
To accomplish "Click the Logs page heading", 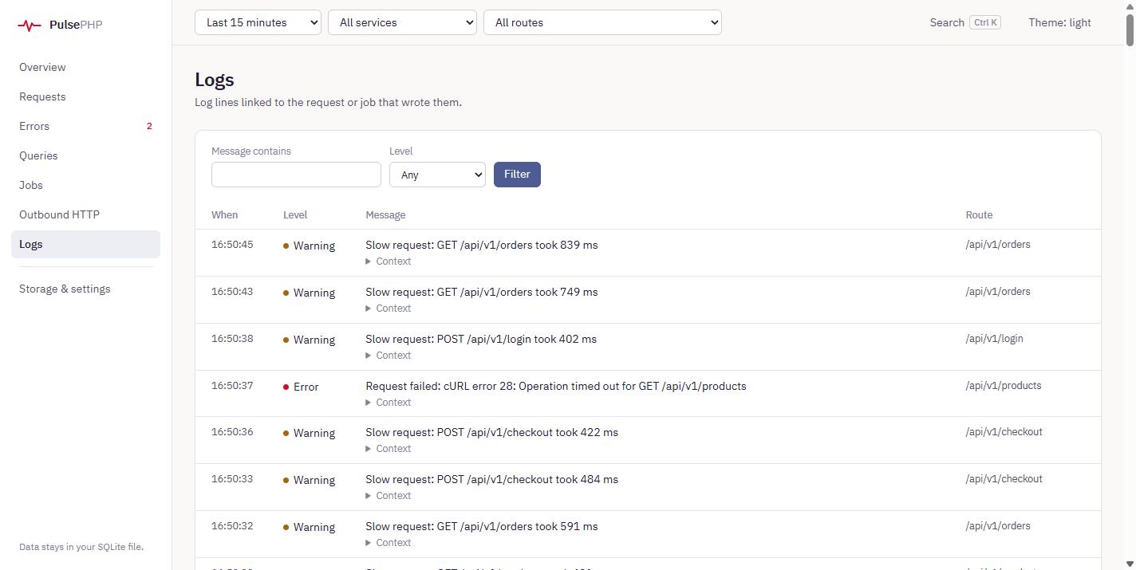I will coord(215,80).
